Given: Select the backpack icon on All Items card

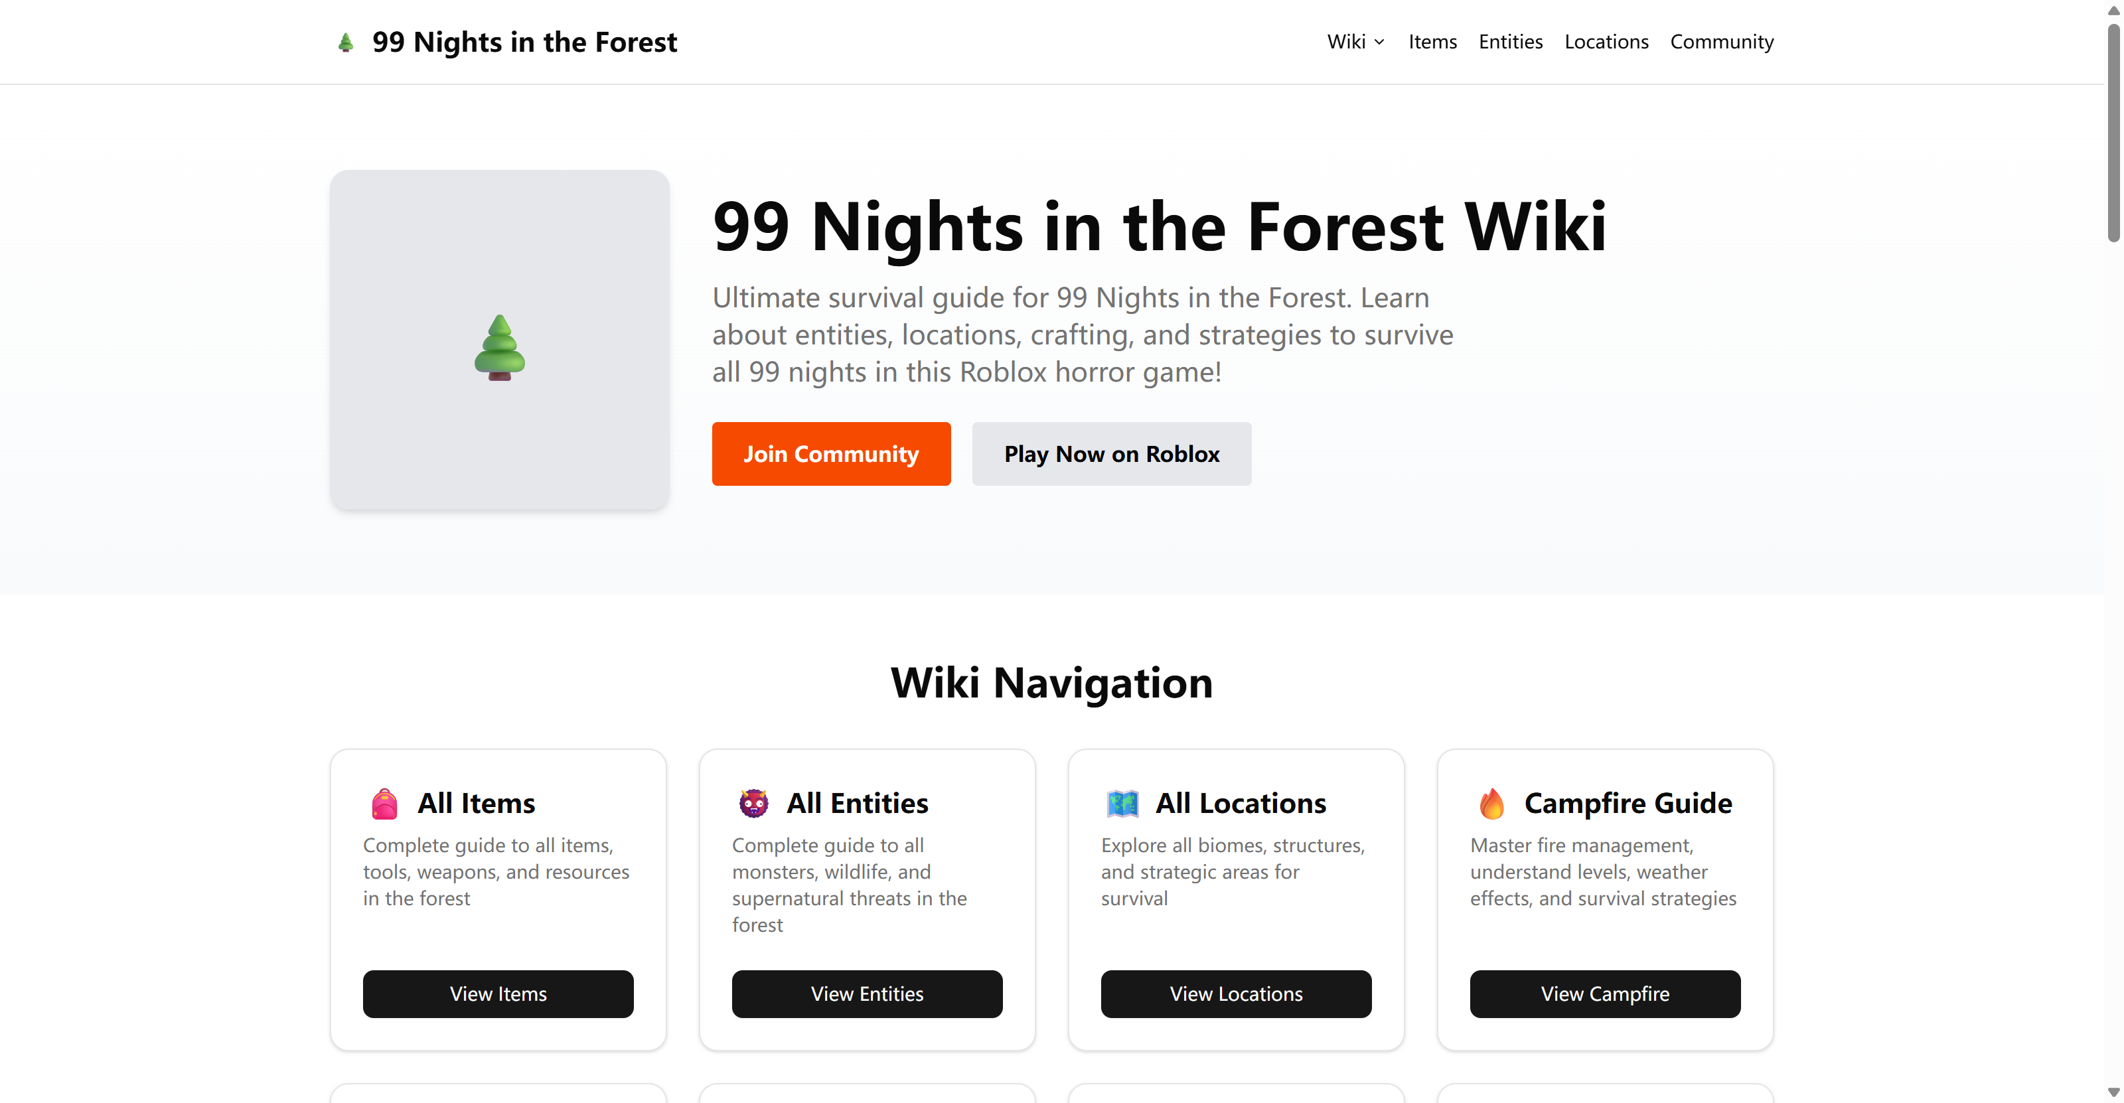Looking at the screenshot, I should 384,802.
